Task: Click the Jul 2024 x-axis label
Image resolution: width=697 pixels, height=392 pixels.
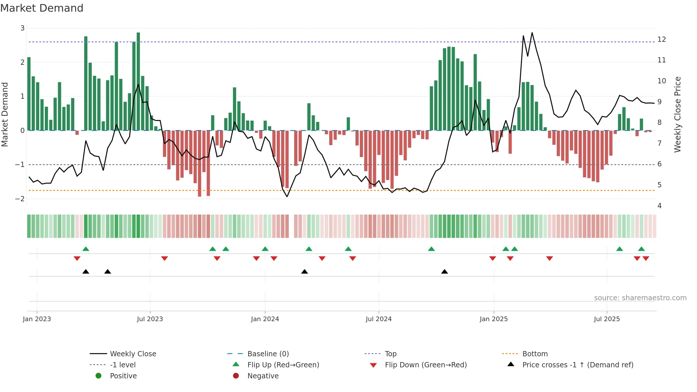Action: pos(379,319)
